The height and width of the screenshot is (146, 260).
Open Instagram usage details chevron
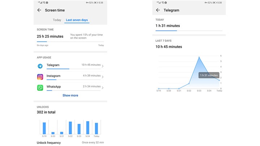103,77
